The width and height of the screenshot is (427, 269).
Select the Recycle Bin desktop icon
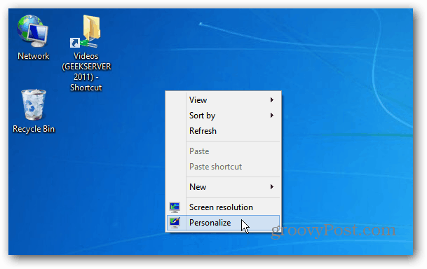[x=33, y=104]
